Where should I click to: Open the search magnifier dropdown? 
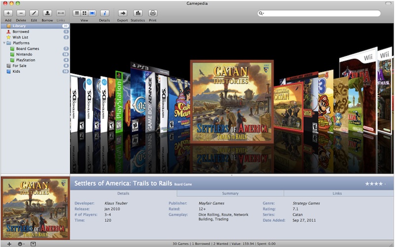pyautogui.click(x=262, y=13)
